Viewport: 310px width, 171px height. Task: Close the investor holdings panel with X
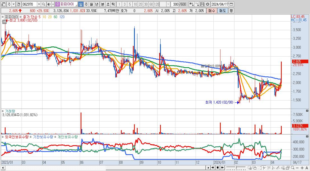pyautogui.click(x=307, y=137)
